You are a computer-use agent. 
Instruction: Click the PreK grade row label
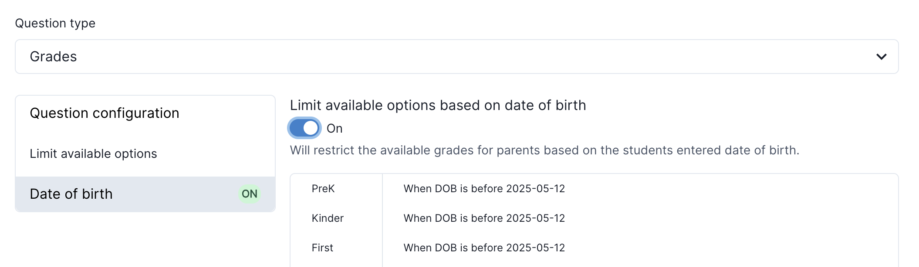pos(323,189)
